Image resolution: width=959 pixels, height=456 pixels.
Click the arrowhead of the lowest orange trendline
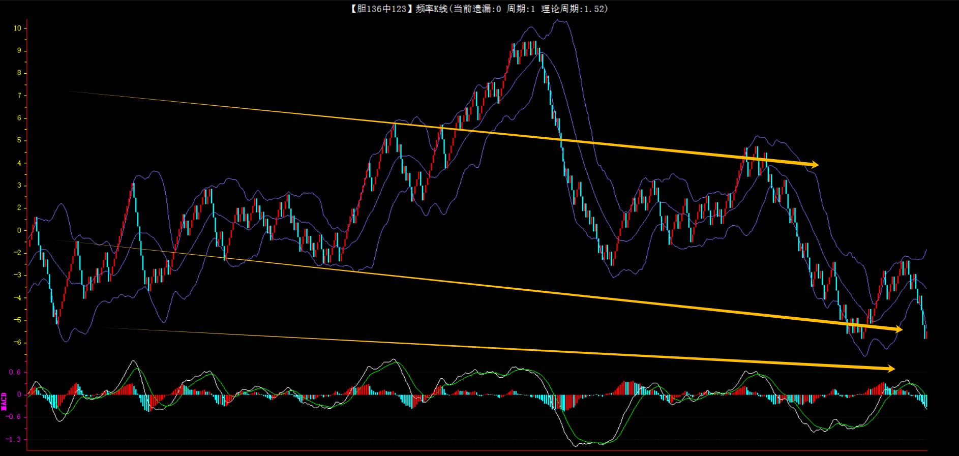coord(891,369)
